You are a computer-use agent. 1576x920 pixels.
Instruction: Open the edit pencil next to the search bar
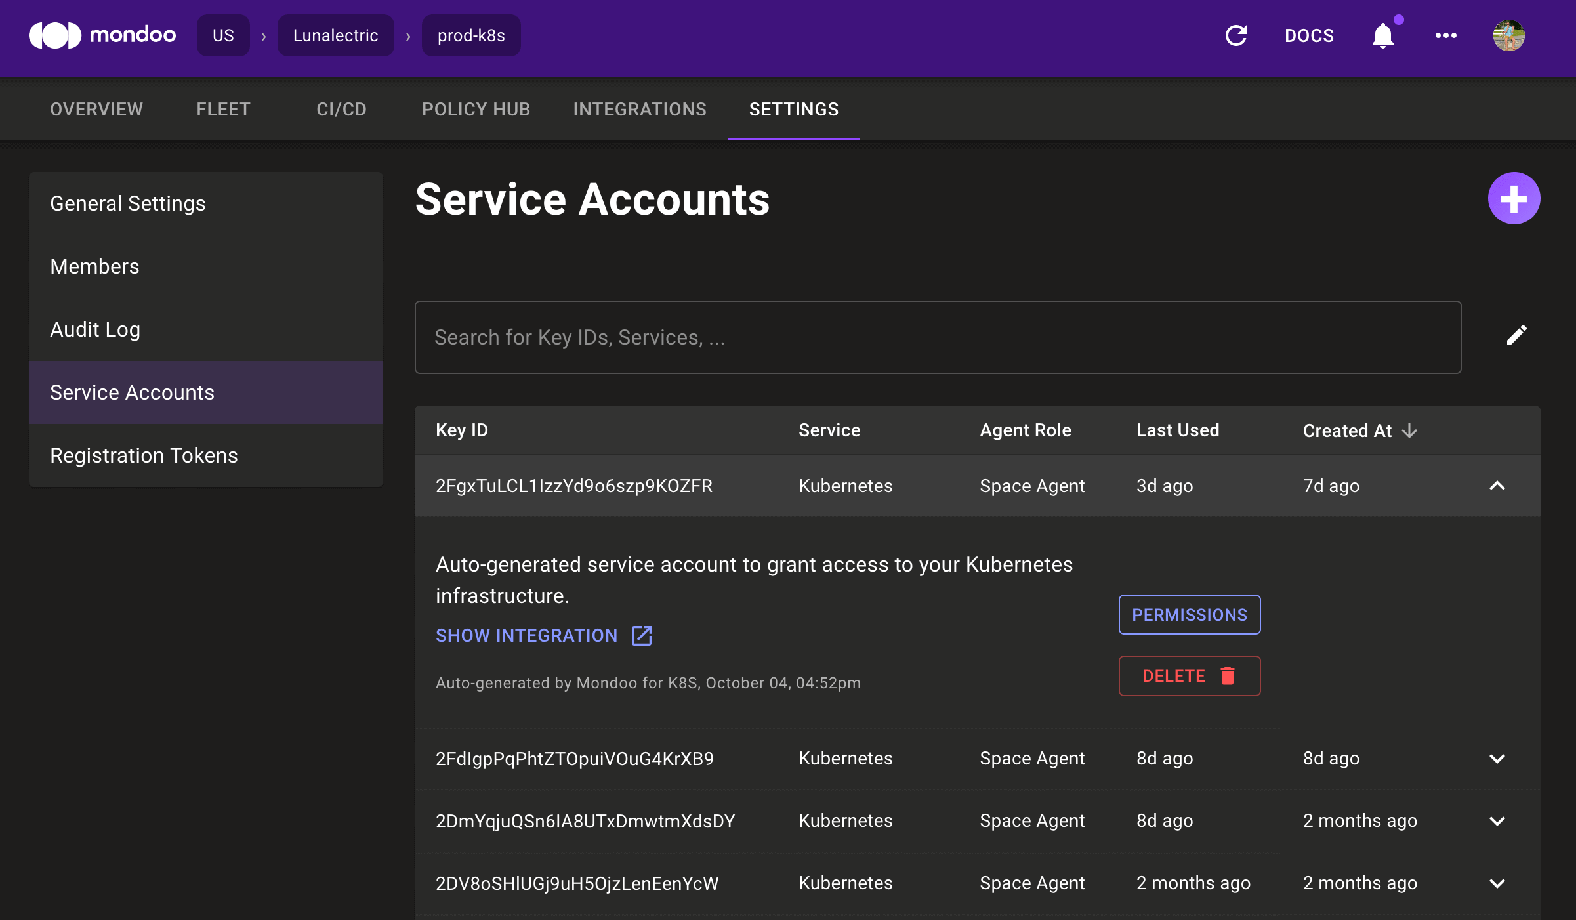pyautogui.click(x=1516, y=335)
